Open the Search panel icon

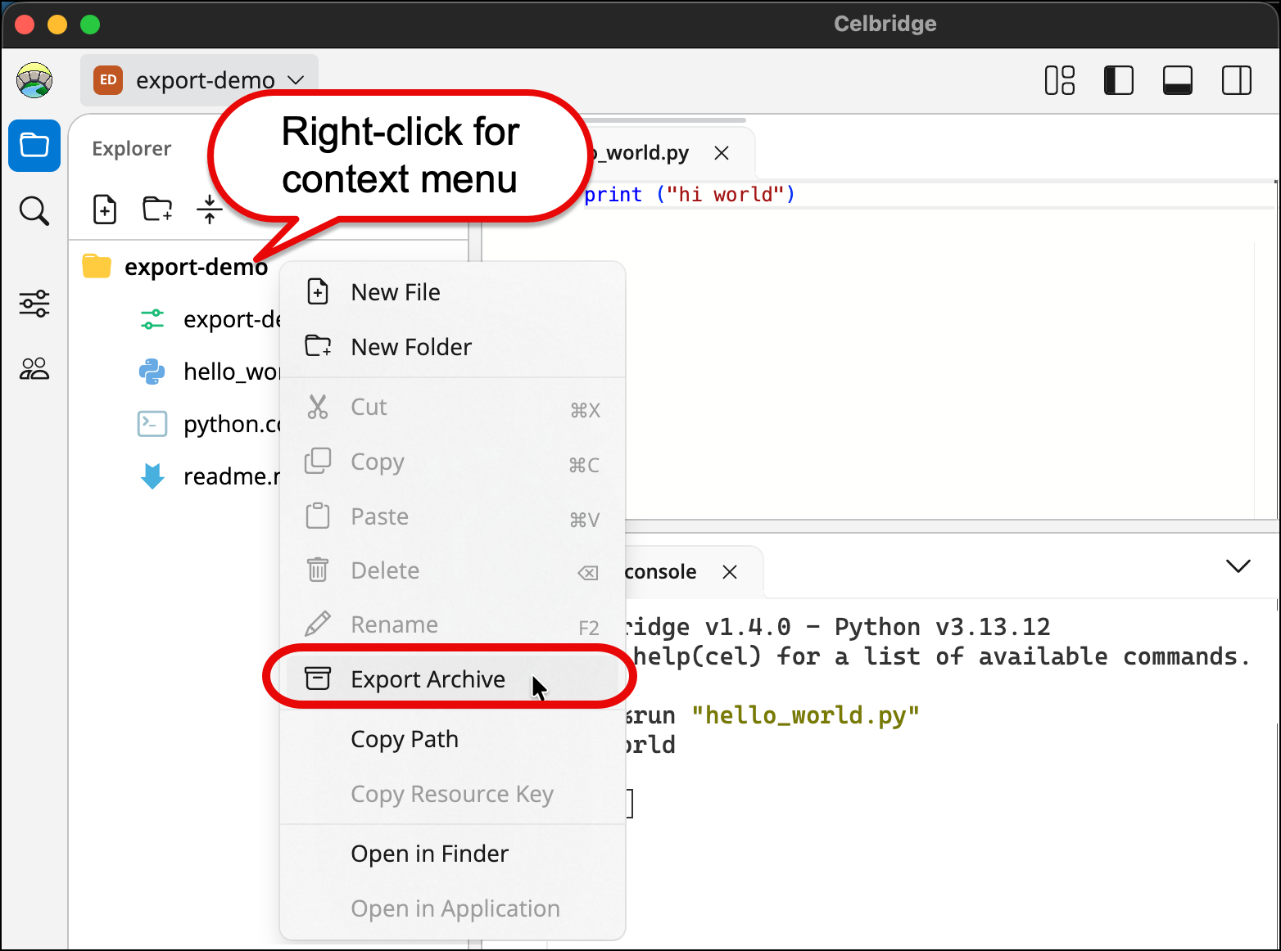[x=34, y=211]
